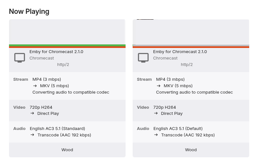
Task: Click Emby for Chromecast 2.1.0 in green-bar card
Action: (x=56, y=51)
